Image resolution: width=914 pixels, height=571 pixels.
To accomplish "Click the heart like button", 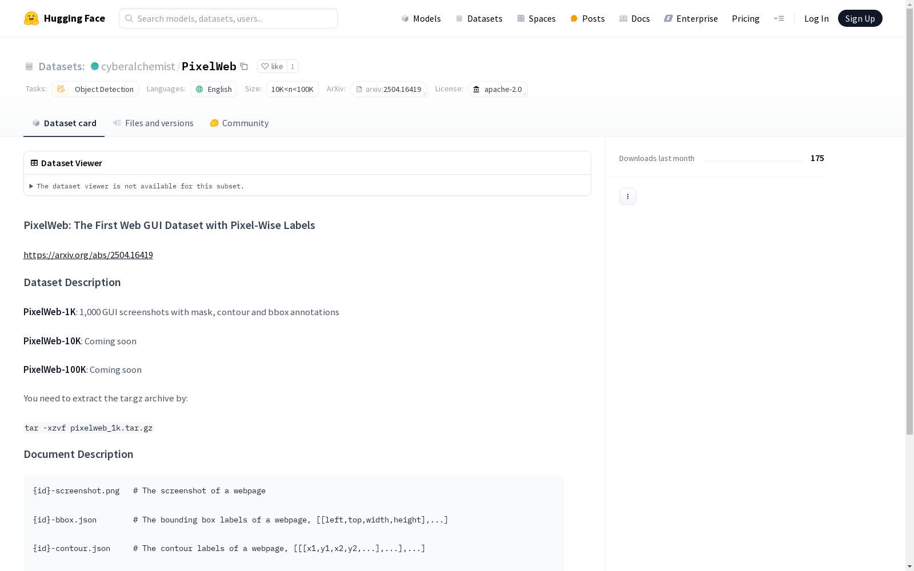I will click(x=272, y=66).
